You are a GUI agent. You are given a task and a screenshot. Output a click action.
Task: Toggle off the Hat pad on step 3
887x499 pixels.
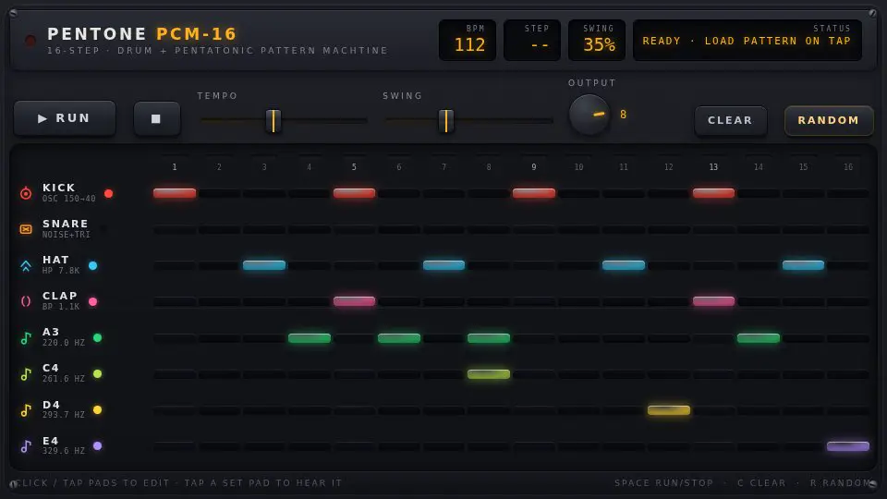coord(264,265)
